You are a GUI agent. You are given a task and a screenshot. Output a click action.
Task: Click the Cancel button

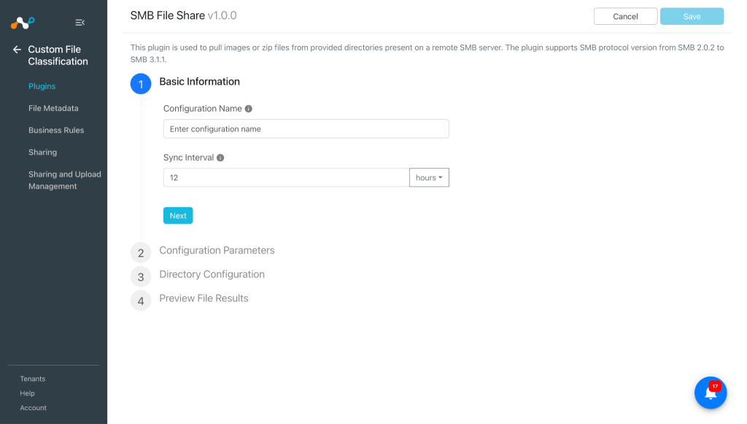pyautogui.click(x=625, y=16)
